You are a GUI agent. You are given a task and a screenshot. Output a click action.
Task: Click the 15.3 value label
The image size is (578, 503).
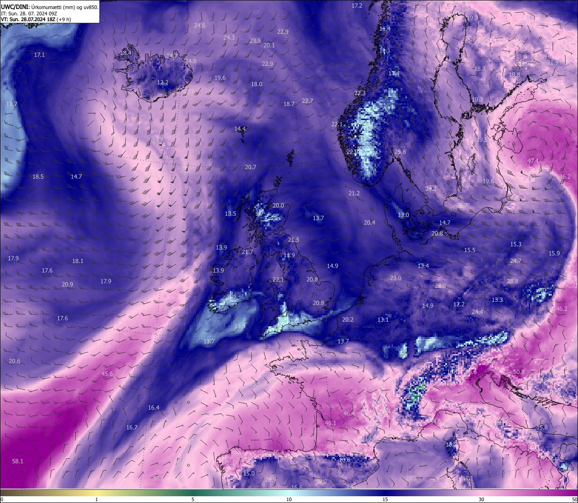click(516, 244)
